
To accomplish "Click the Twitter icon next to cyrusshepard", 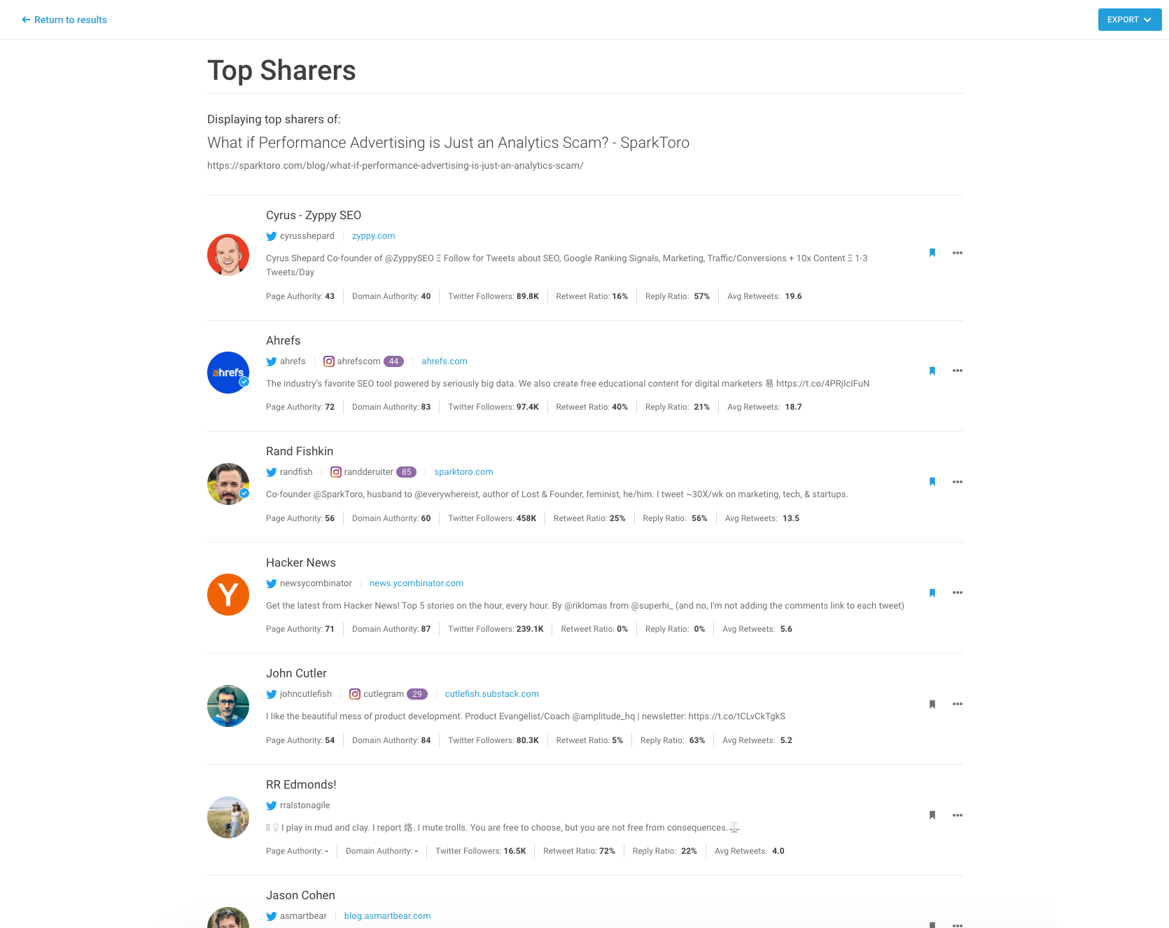I will click(271, 236).
